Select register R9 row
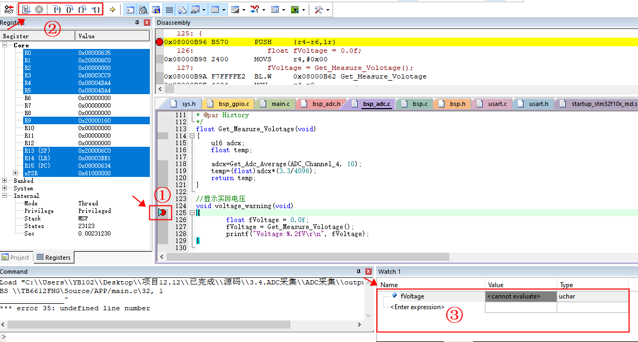This screenshot has width=638, height=342. 87,120
